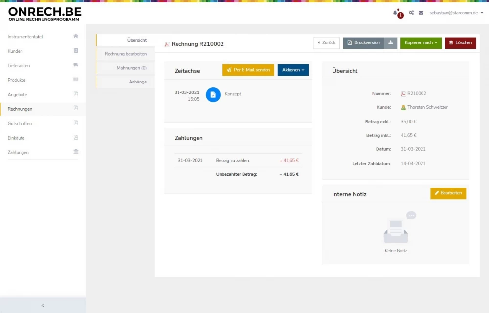This screenshot has height=313, width=489.
Task: Select the Anhänge tab
Action: (x=137, y=82)
